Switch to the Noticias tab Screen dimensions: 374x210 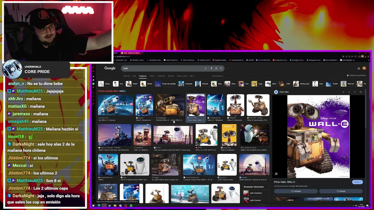171,76
